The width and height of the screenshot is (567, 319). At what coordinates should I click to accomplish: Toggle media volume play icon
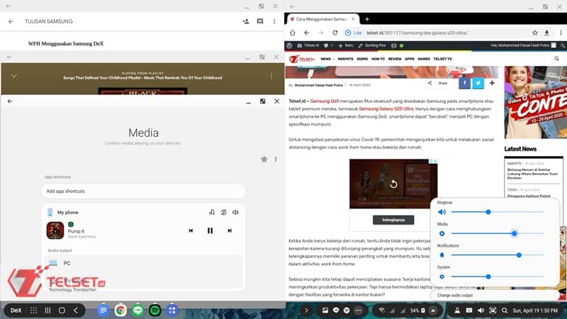pyautogui.click(x=442, y=233)
